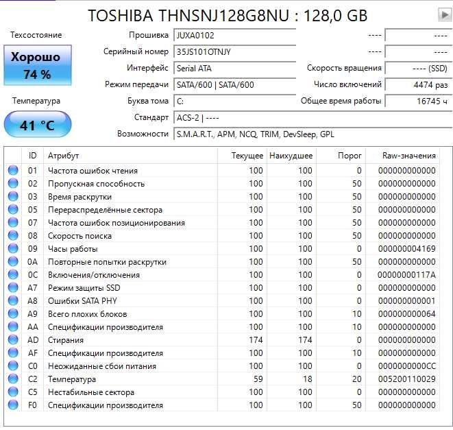This screenshot has height=430, width=453.
Task: Click the firmware field JUXA0102
Action: [235, 36]
